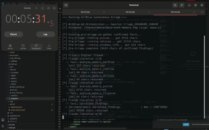Viewport: 209px width, 130px height.
Task: Click the stopwatch time readout
Action: point(30,20)
